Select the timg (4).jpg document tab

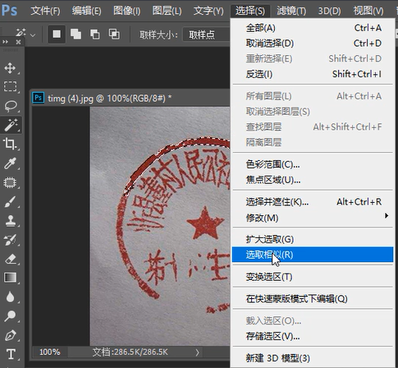coord(109,98)
